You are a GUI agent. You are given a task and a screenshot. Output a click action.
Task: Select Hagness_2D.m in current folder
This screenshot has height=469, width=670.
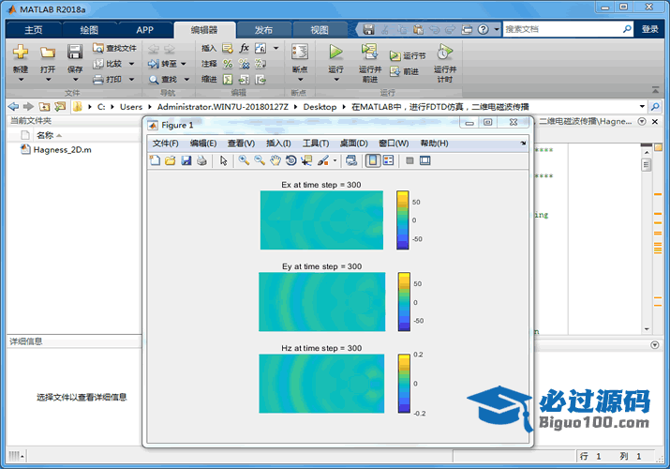pos(63,150)
